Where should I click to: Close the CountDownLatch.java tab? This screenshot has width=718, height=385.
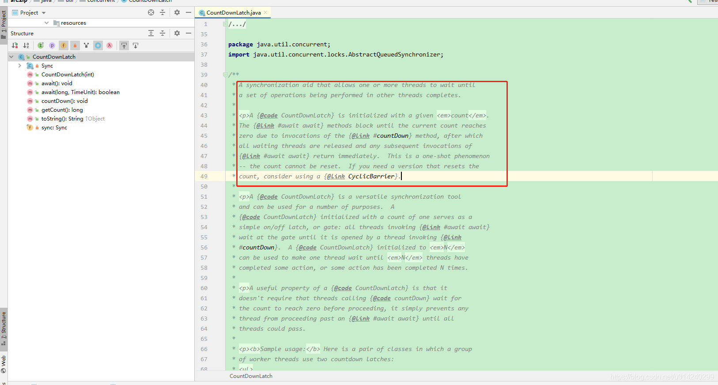(265, 12)
